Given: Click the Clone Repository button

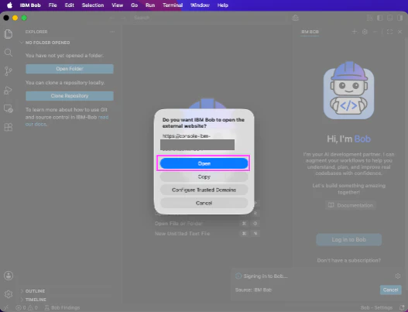Looking at the screenshot, I should [70, 96].
